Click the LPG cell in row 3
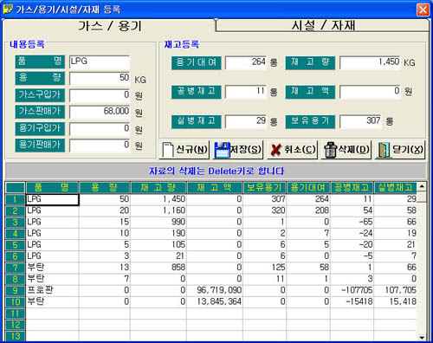Image resolution: width=433 pixels, height=343 pixels. click(x=52, y=222)
